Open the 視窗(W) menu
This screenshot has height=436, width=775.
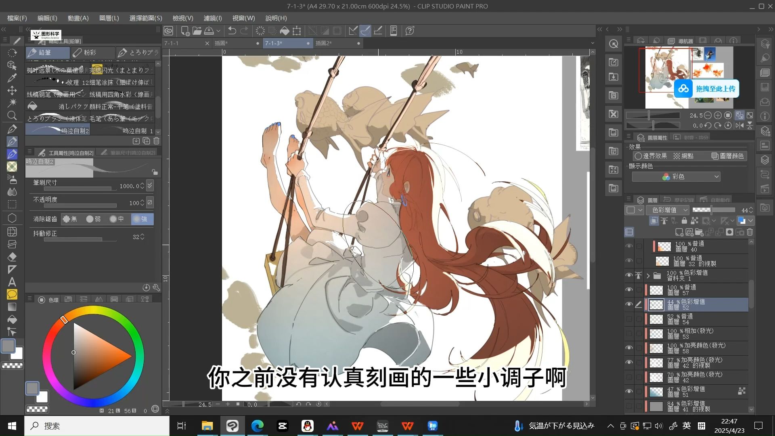243,18
